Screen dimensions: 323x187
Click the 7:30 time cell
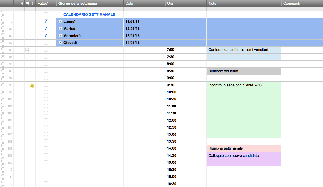[x=186, y=57]
